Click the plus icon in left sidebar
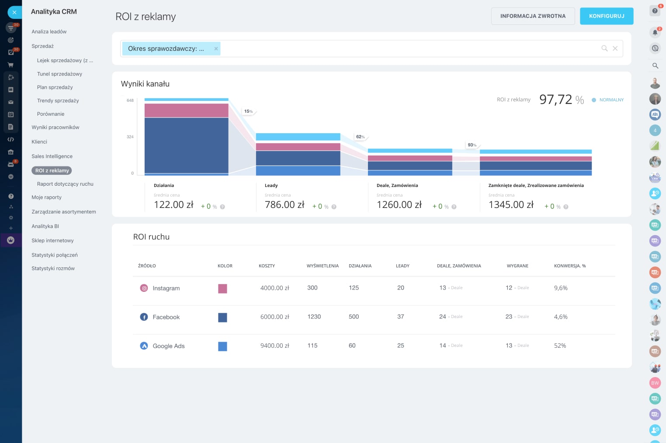 (x=11, y=228)
